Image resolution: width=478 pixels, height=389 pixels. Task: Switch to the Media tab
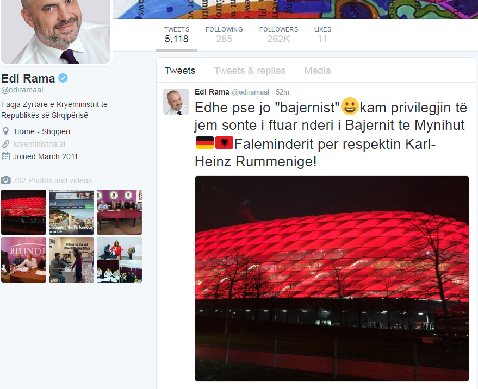318,71
